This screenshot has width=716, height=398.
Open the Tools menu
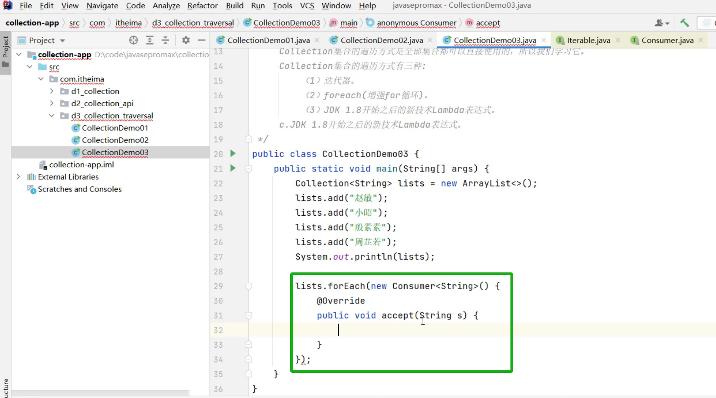[282, 6]
